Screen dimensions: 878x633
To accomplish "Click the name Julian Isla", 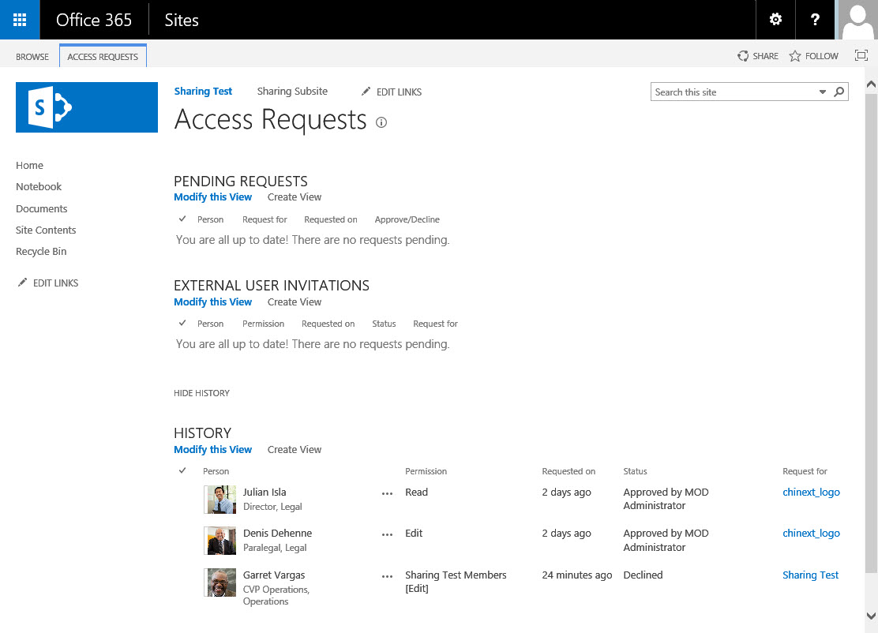I will (x=265, y=492).
